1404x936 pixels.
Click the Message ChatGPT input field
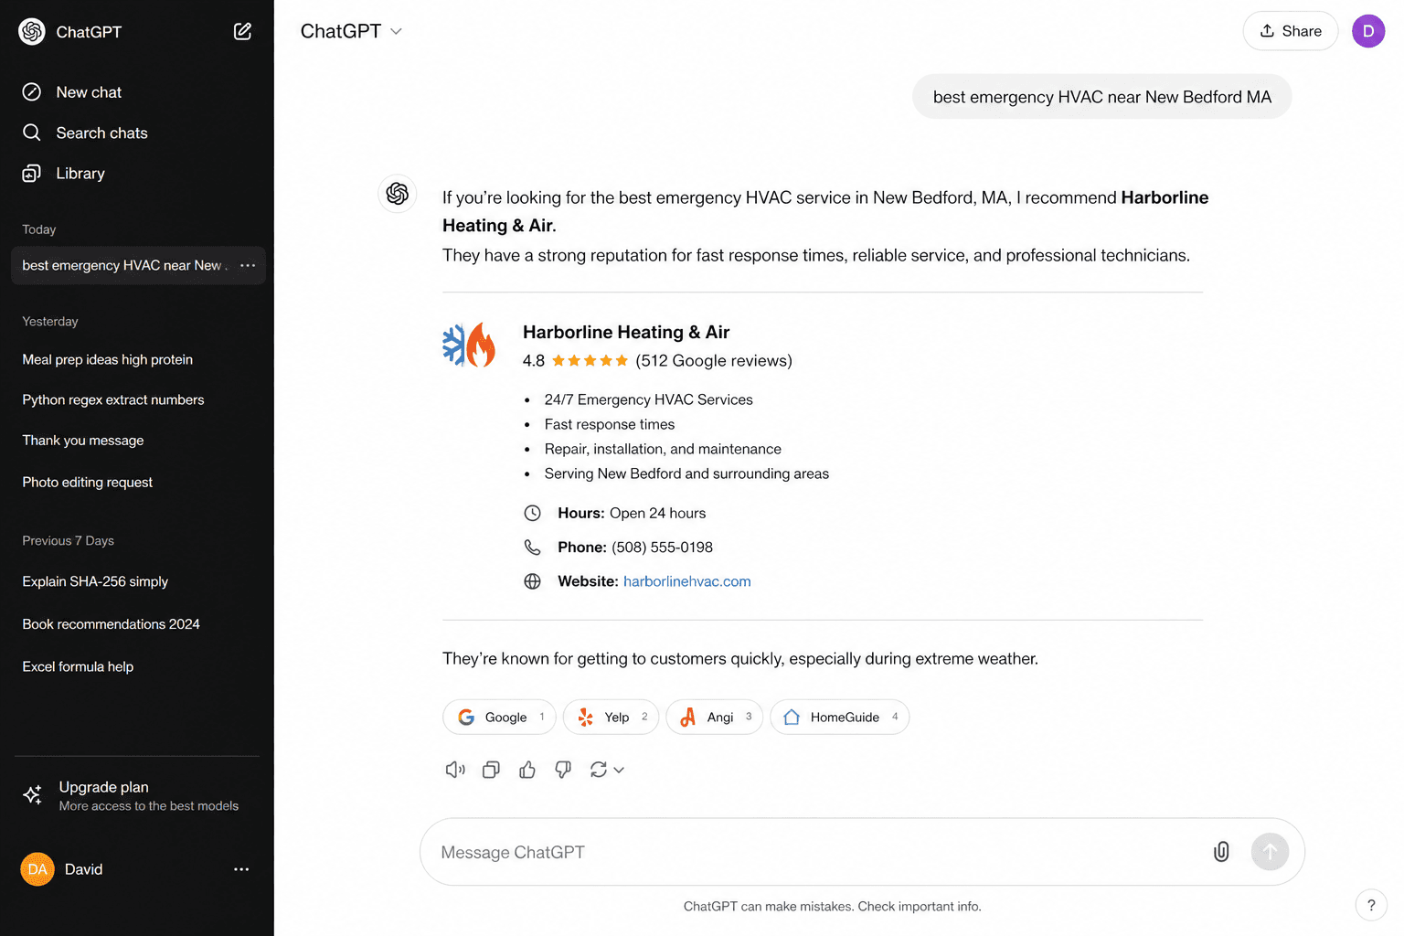pyautogui.click(x=814, y=852)
